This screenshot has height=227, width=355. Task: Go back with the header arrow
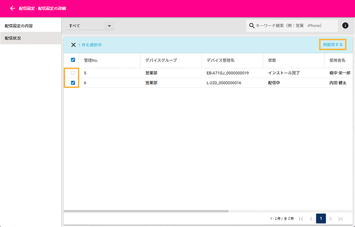[x=12, y=9]
